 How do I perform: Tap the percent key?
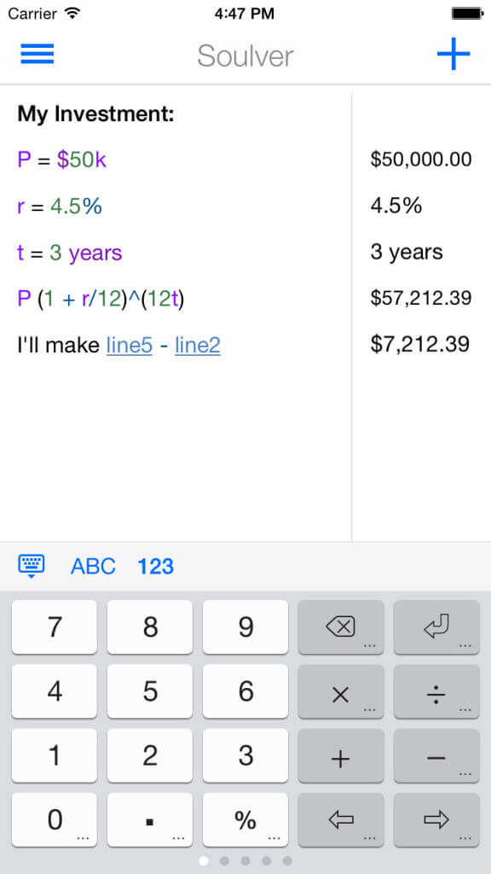245,820
